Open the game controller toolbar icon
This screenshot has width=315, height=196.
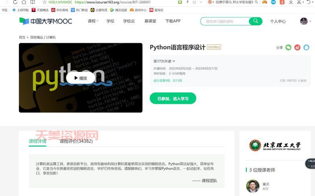click(x=265, y=2)
